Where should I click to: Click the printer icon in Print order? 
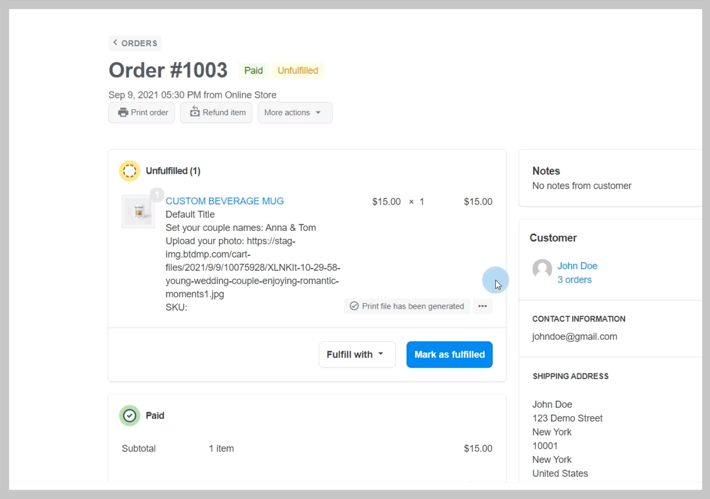coord(123,112)
